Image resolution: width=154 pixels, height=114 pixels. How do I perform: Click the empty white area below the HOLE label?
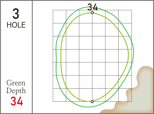[16, 53]
